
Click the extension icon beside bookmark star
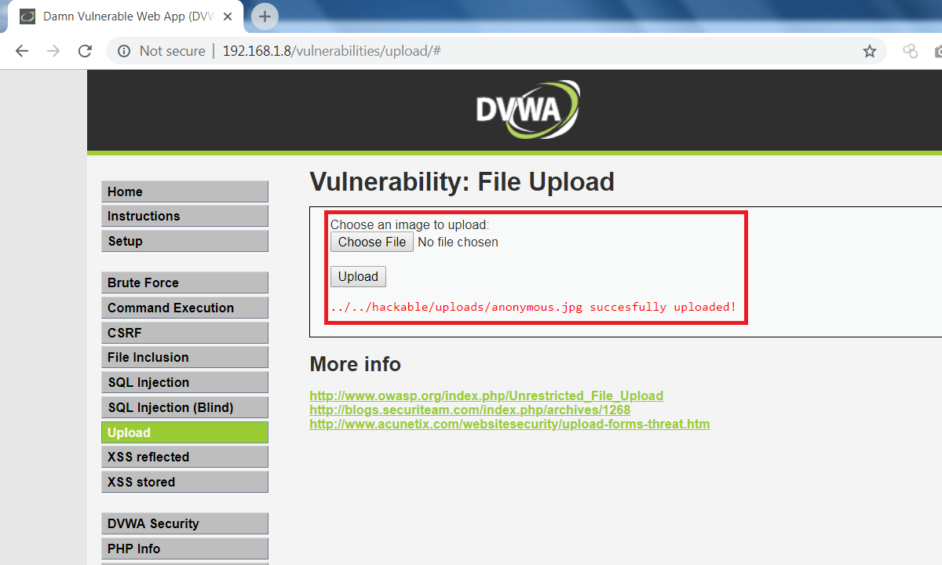pos(910,51)
